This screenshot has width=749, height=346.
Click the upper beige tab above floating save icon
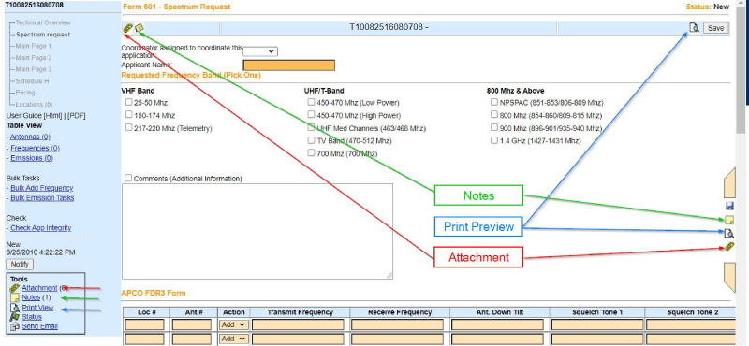(730, 182)
